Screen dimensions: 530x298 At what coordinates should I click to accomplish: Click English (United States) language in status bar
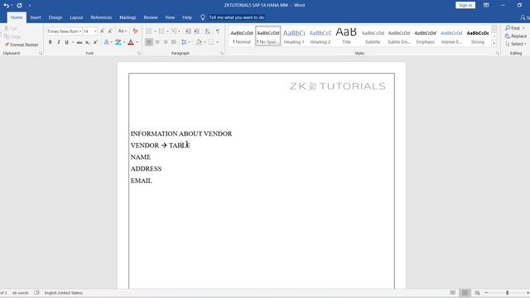pyautogui.click(x=64, y=292)
